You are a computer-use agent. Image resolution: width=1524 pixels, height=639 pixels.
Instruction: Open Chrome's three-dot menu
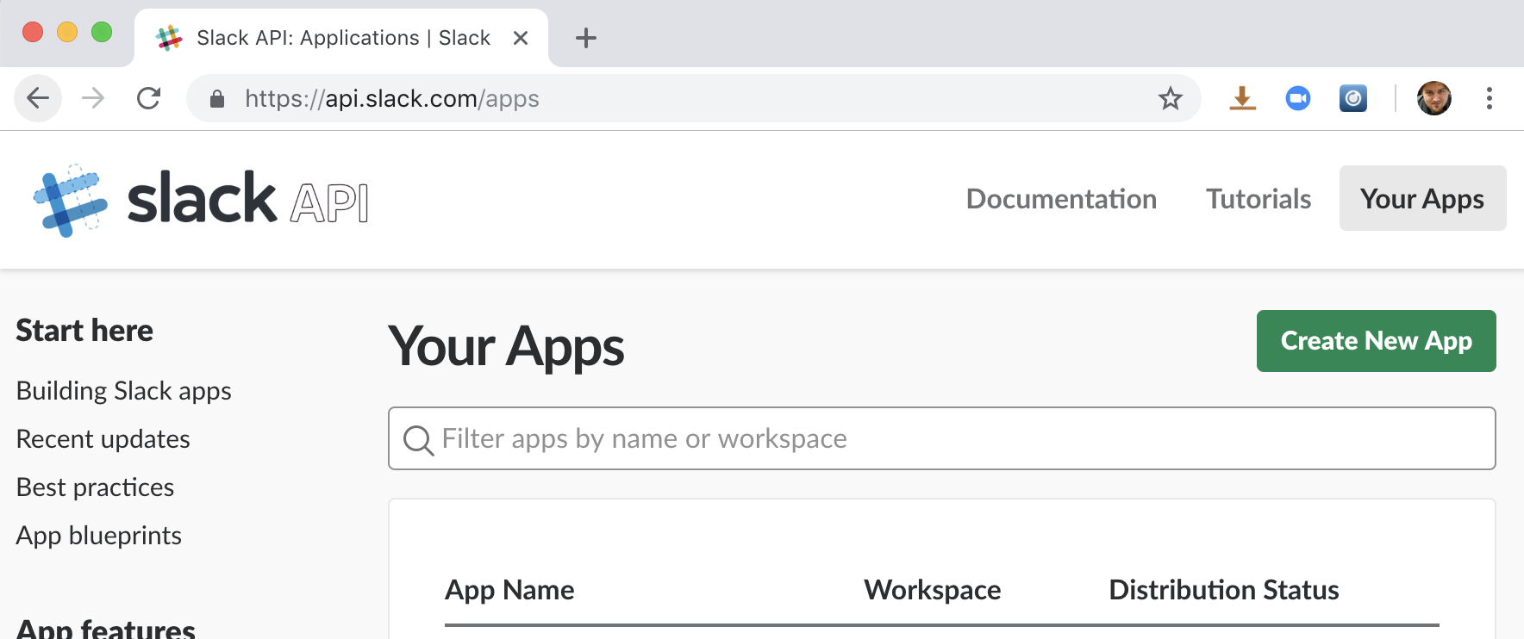click(x=1489, y=99)
